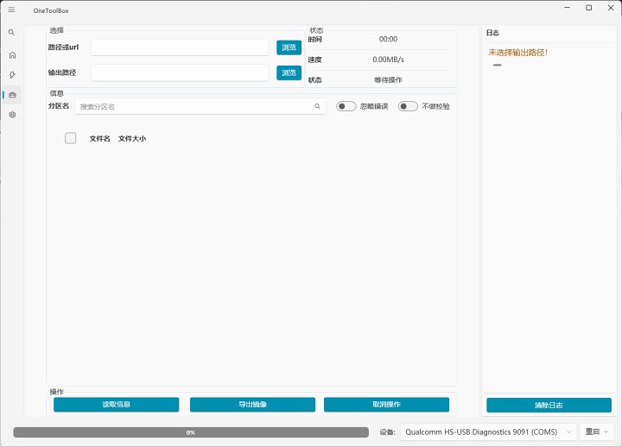Image resolution: width=622 pixels, height=447 pixels.
Task: Open the settings gear in sidebar
Action: pos(11,115)
